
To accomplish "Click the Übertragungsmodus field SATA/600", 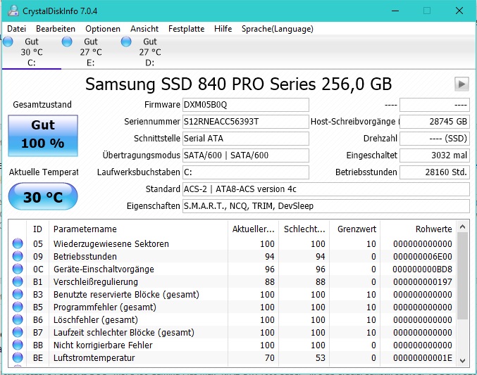I will pos(245,155).
